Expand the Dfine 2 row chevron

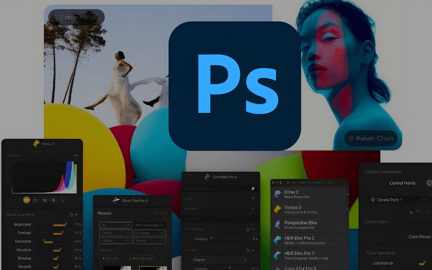tap(347, 194)
